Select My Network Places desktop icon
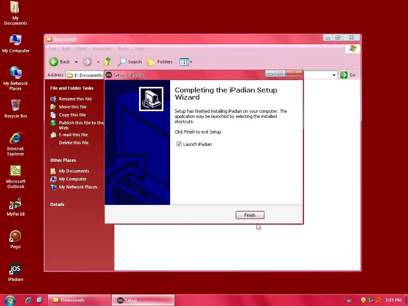 (x=16, y=78)
